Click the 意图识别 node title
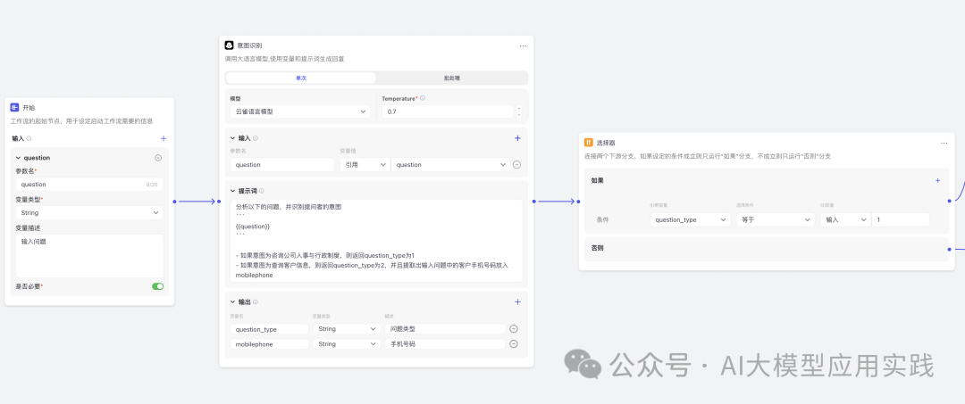Screen dimensions: 965x404 249,45
